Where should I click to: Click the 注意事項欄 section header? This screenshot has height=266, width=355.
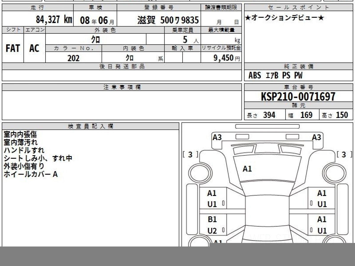(122, 87)
